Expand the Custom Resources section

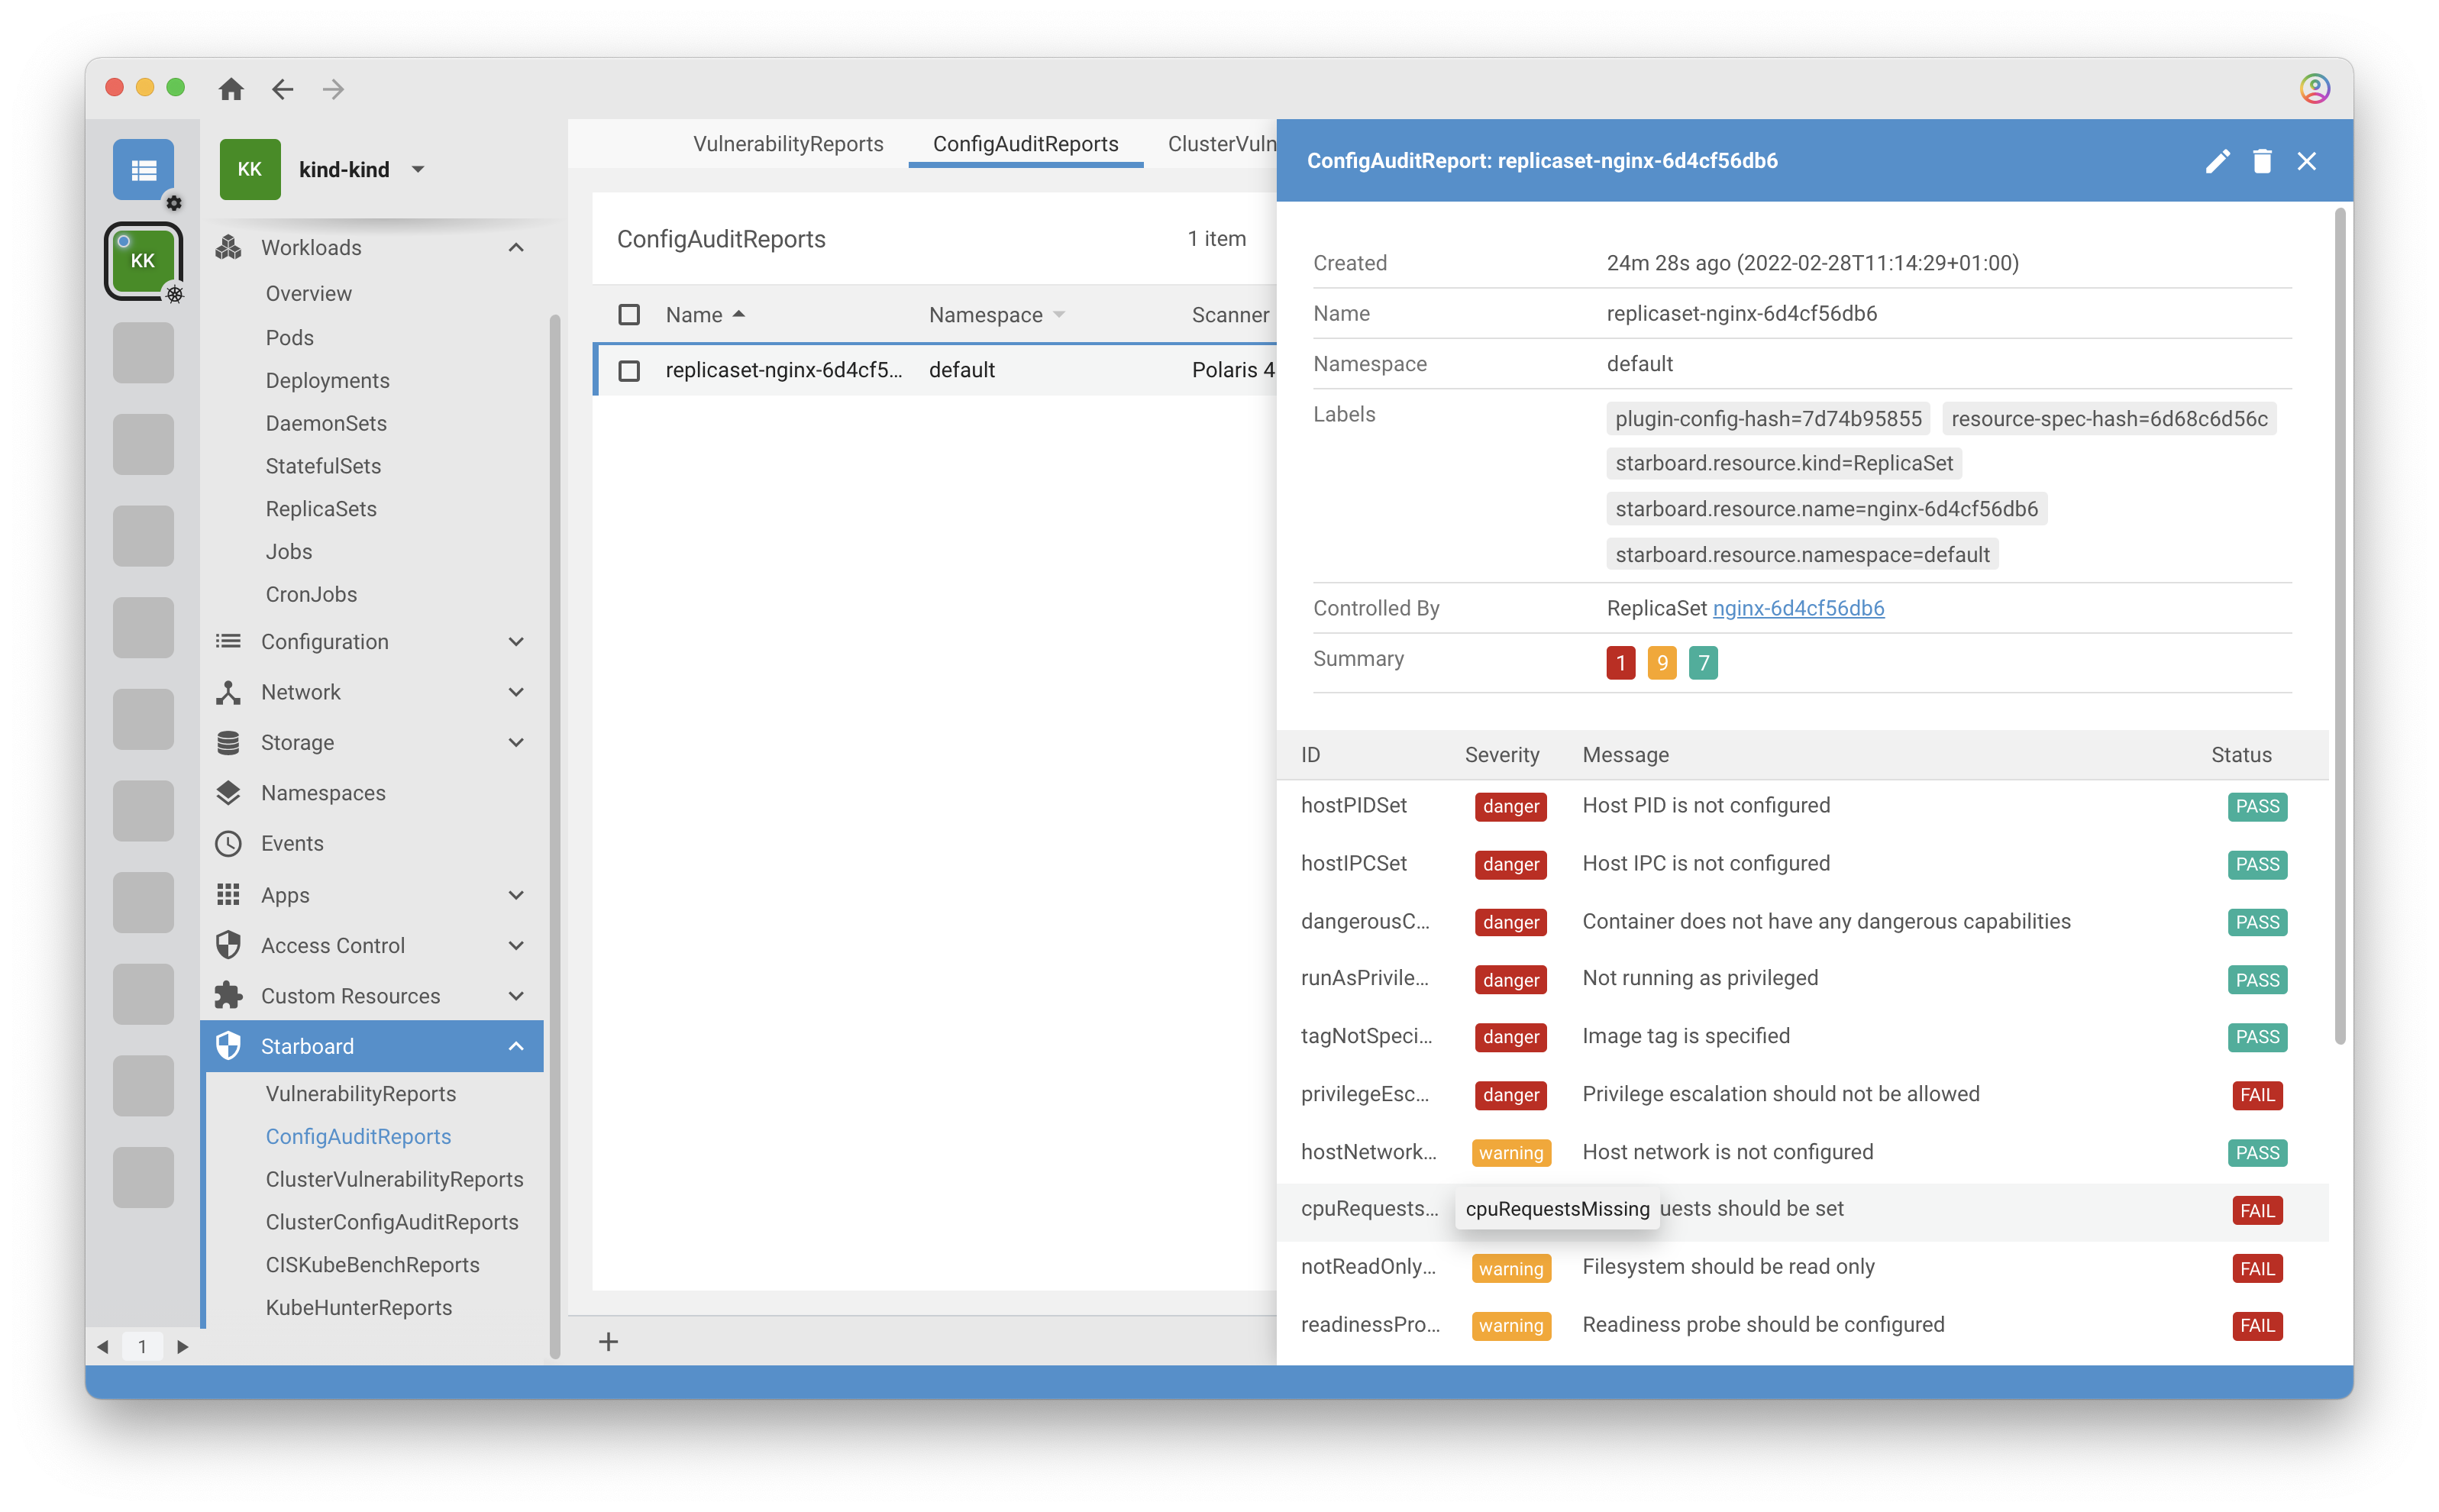click(x=516, y=996)
